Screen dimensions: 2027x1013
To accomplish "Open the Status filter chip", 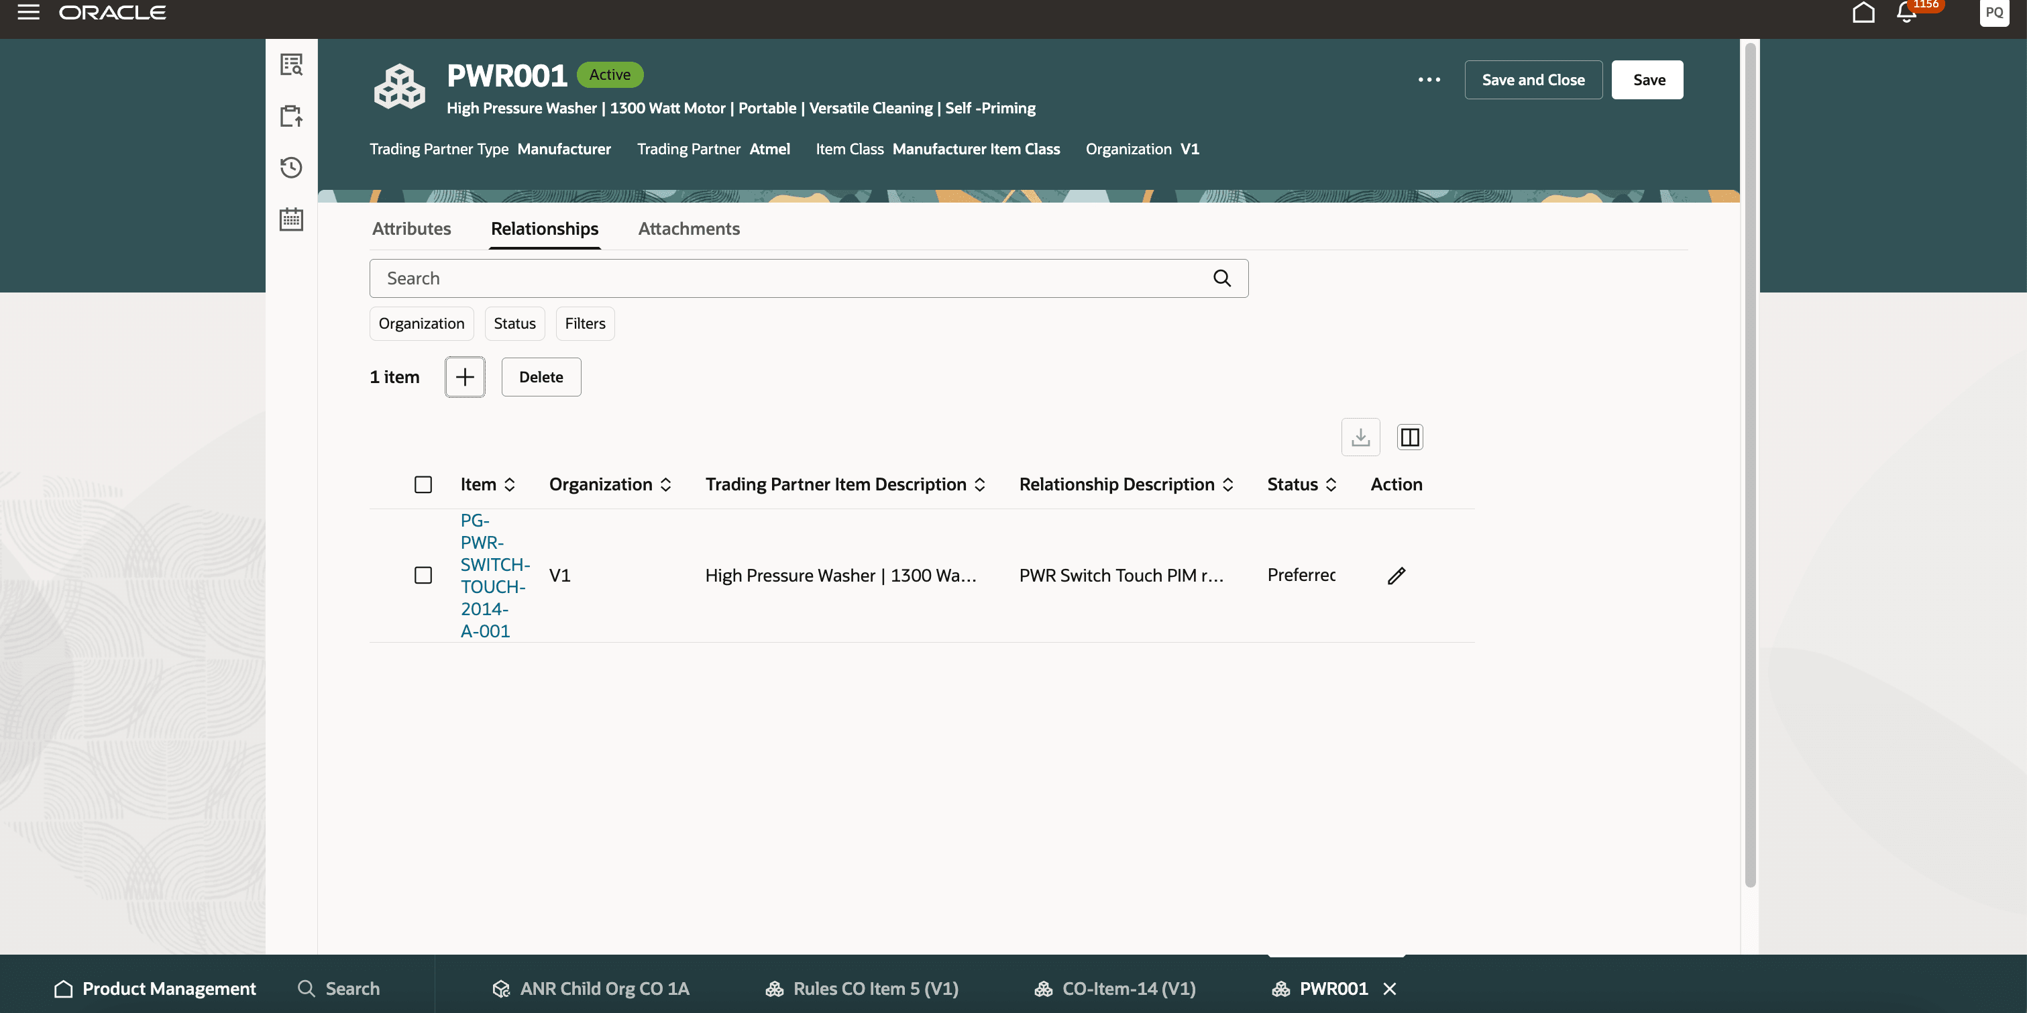I will pyautogui.click(x=514, y=323).
